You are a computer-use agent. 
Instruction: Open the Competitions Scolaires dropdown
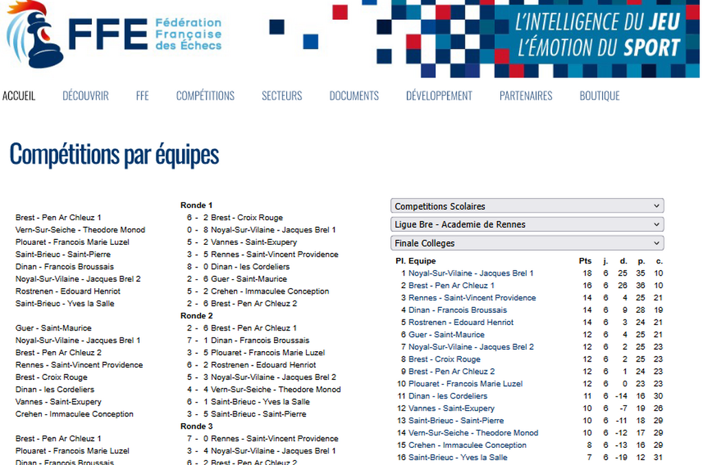click(x=527, y=206)
